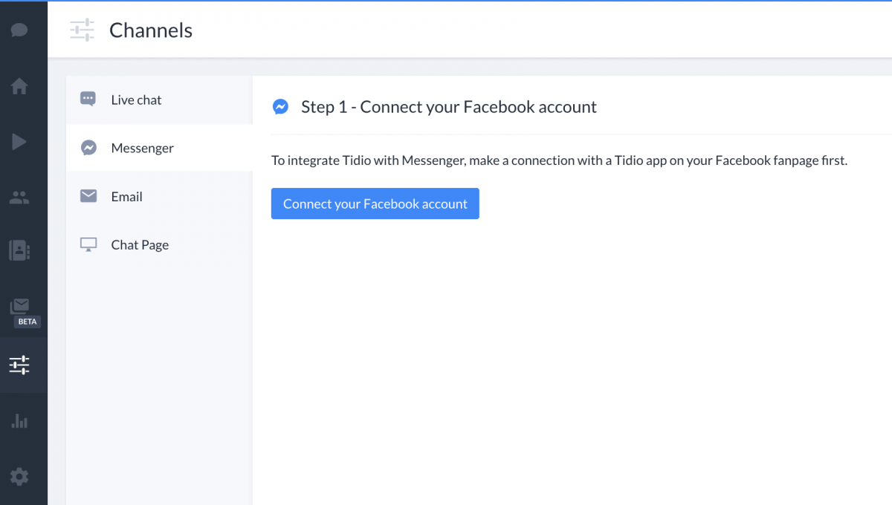Viewport: 892px width, 505px height.
Task: Click the Step 1 heading text
Action: (x=449, y=107)
